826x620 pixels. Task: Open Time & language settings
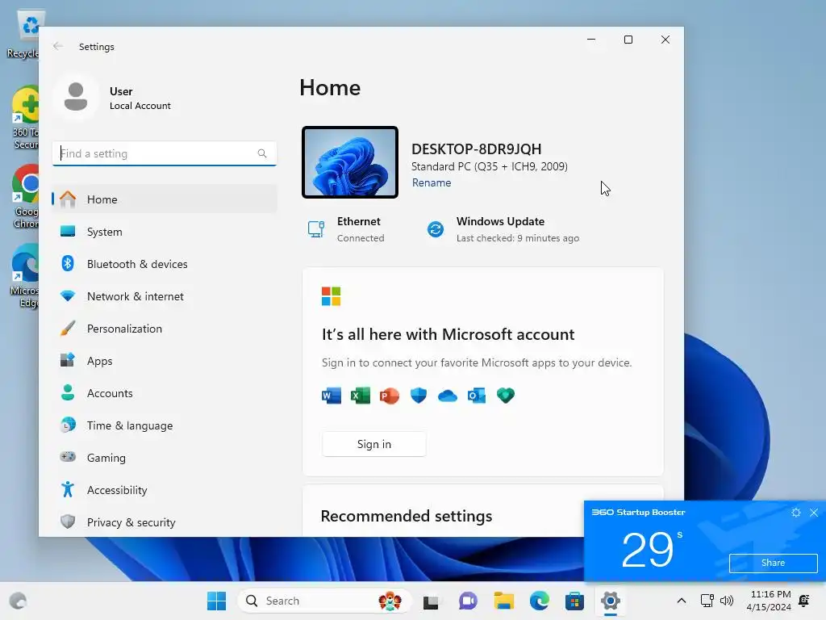[165, 425]
